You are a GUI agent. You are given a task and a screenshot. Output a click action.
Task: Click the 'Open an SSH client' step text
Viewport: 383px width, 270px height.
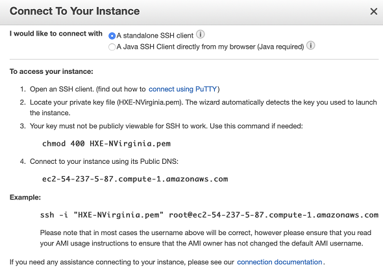[125, 89]
